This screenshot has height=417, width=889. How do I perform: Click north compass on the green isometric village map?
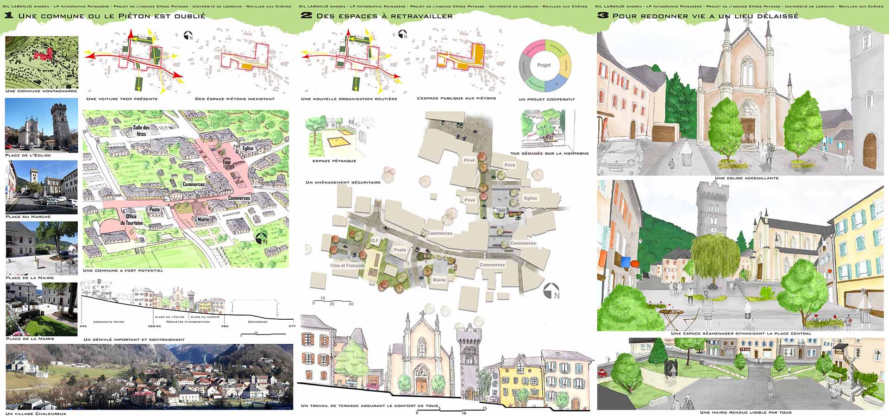[x=262, y=239]
